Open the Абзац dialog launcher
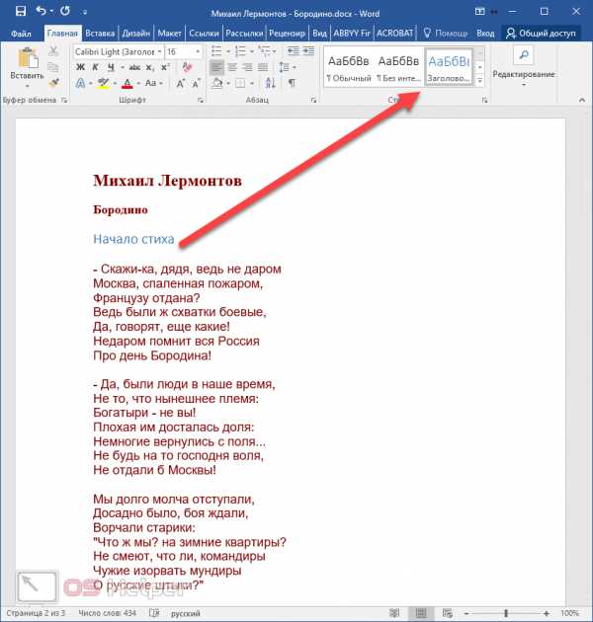The width and height of the screenshot is (593, 622). click(313, 101)
